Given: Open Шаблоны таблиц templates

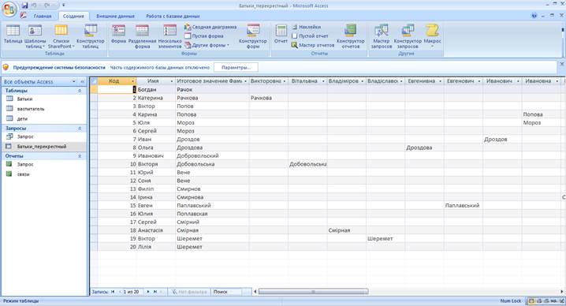Looking at the screenshot, I should click(x=35, y=36).
